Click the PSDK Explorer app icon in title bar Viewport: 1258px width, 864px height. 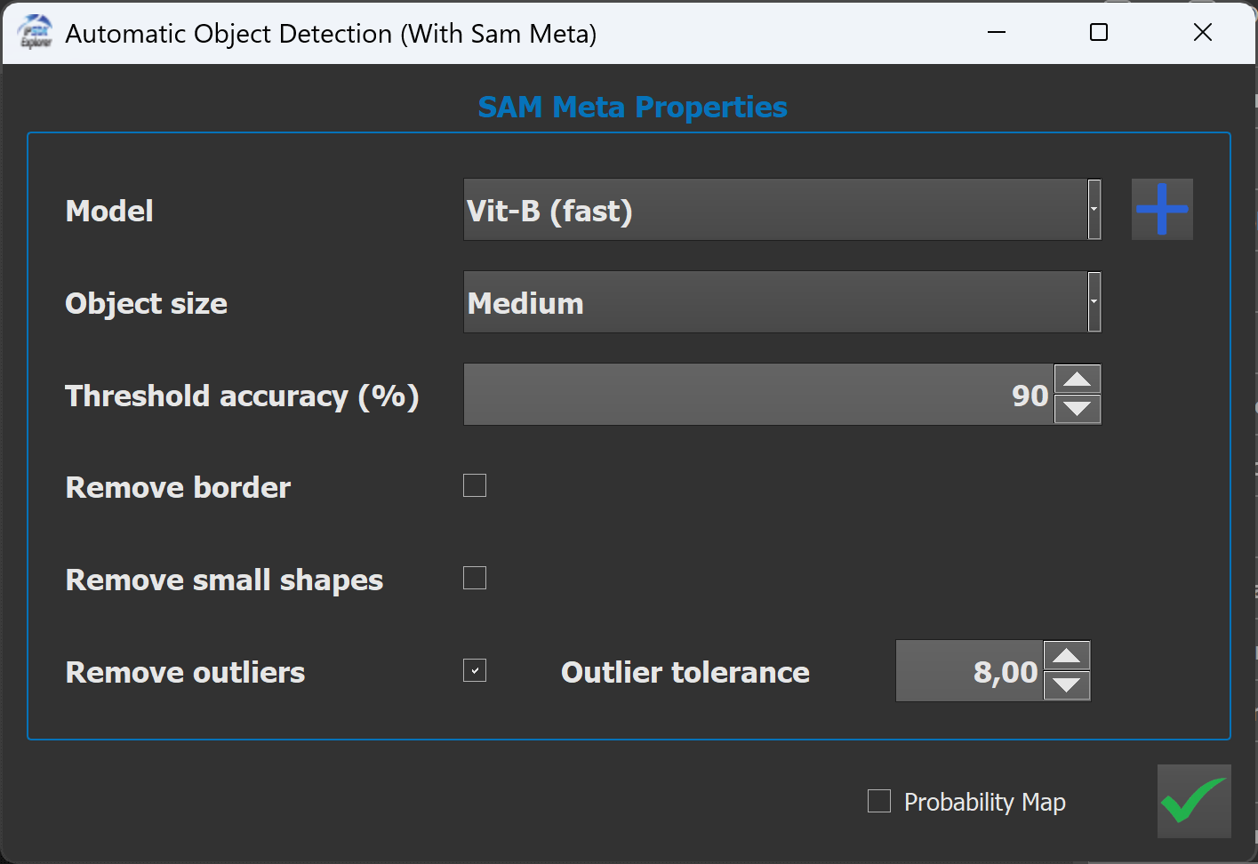tap(36, 33)
